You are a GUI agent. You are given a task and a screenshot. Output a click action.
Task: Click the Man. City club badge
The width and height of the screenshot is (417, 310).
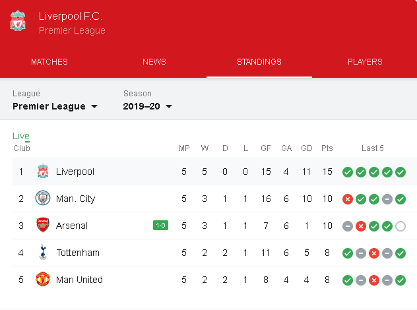43,198
